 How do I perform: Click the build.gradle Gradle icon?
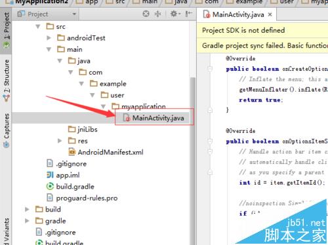pos(50,186)
